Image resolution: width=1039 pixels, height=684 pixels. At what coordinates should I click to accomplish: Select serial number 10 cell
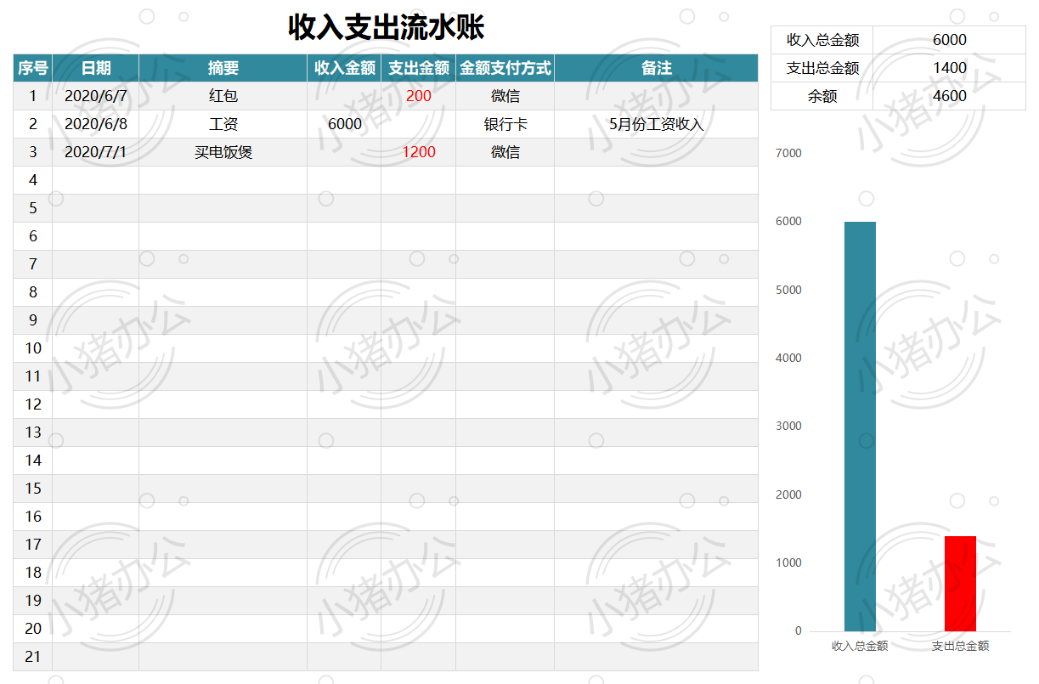(x=33, y=348)
